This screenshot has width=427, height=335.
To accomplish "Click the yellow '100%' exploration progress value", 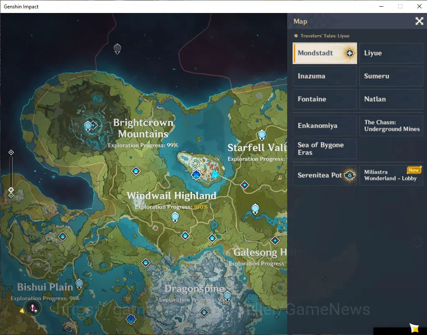I will [x=201, y=207].
